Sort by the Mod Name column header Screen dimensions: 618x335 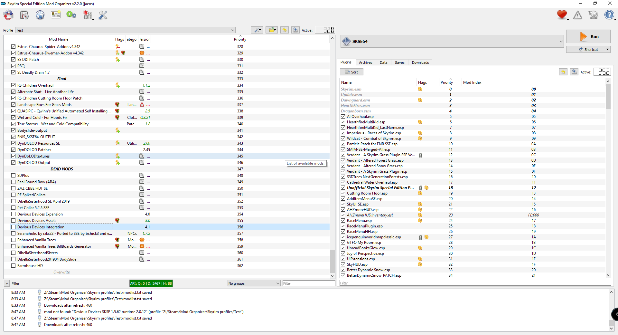[59, 39]
